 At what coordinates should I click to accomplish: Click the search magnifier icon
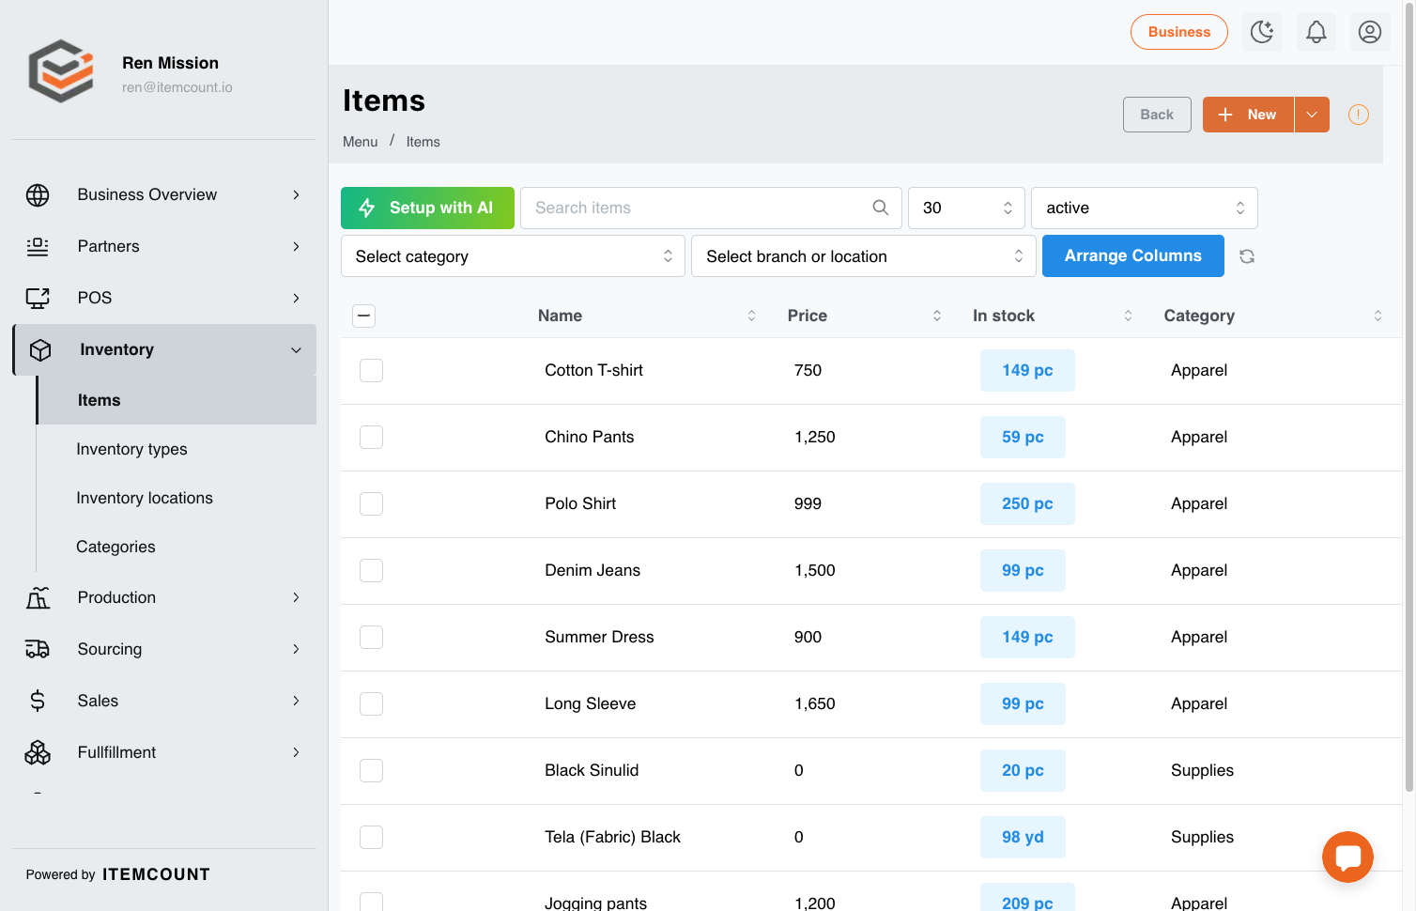tap(881, 208)
